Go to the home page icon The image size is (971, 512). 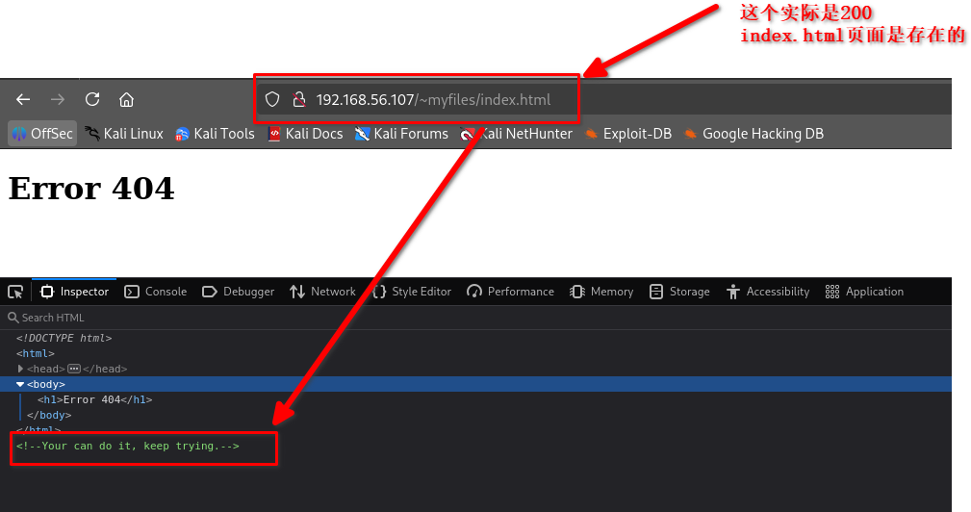pyautogui.click(x=126, y=99)
